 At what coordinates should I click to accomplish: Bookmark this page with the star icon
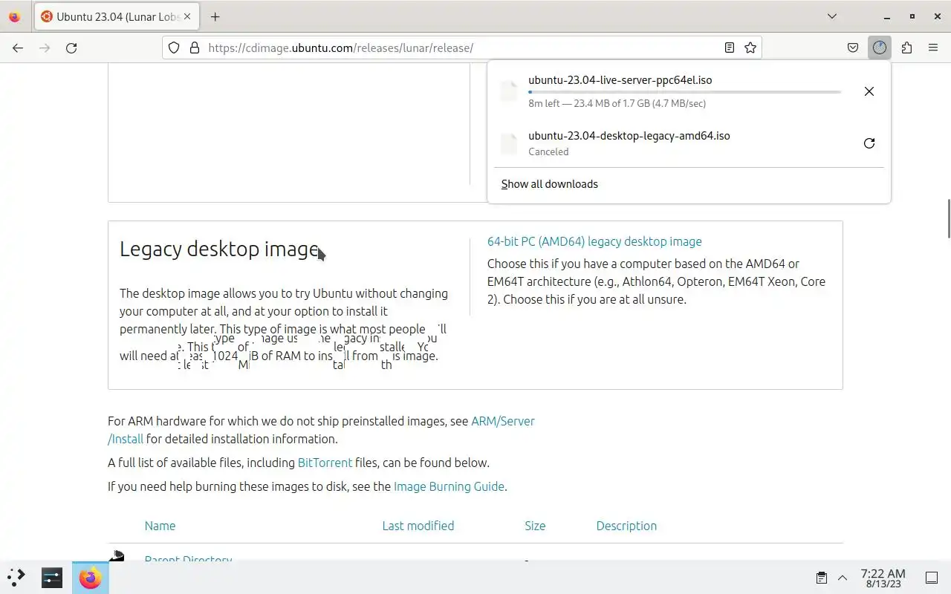click(x=750, y=48)
